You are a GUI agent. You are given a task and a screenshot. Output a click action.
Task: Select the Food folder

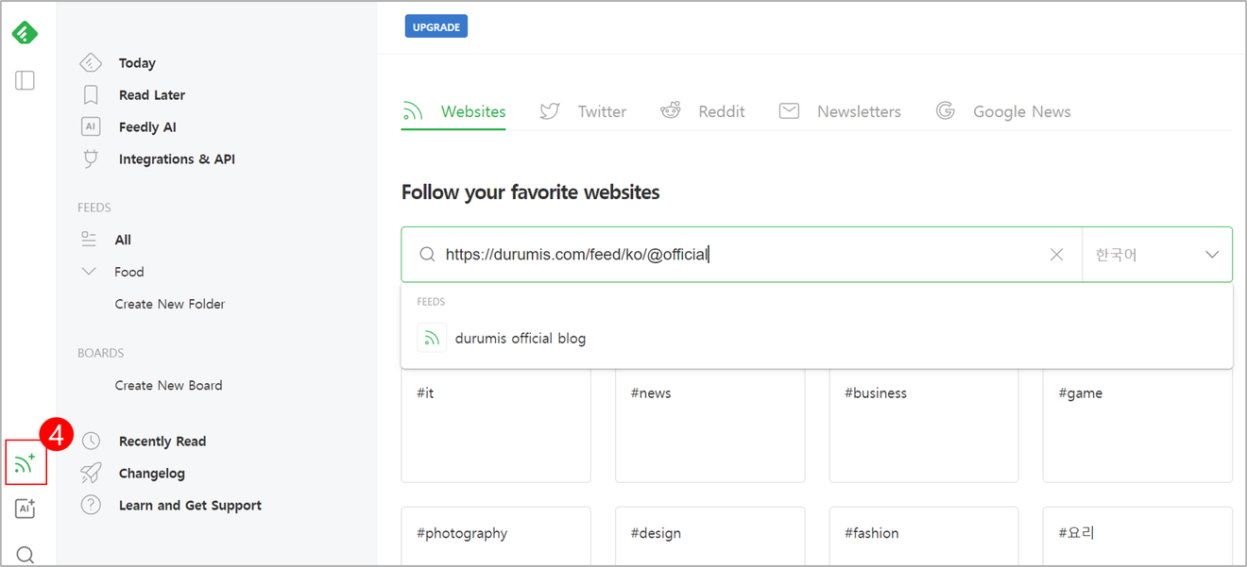tap(129, 272)
